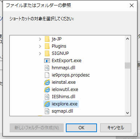Click the Plugins folder icon
The height and width of the screenshot is (139, 140).
(47, 46)
